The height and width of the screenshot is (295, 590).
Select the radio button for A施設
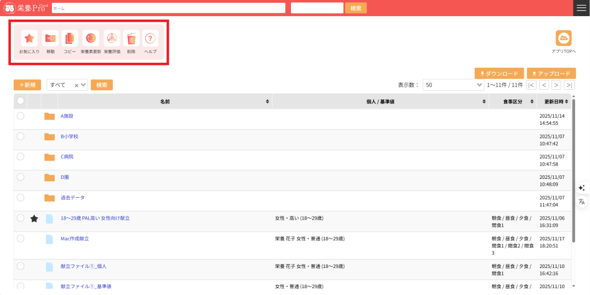[21, 116]
